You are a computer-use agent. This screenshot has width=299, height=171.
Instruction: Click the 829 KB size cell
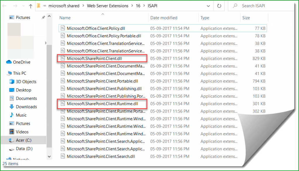point(259,59)
